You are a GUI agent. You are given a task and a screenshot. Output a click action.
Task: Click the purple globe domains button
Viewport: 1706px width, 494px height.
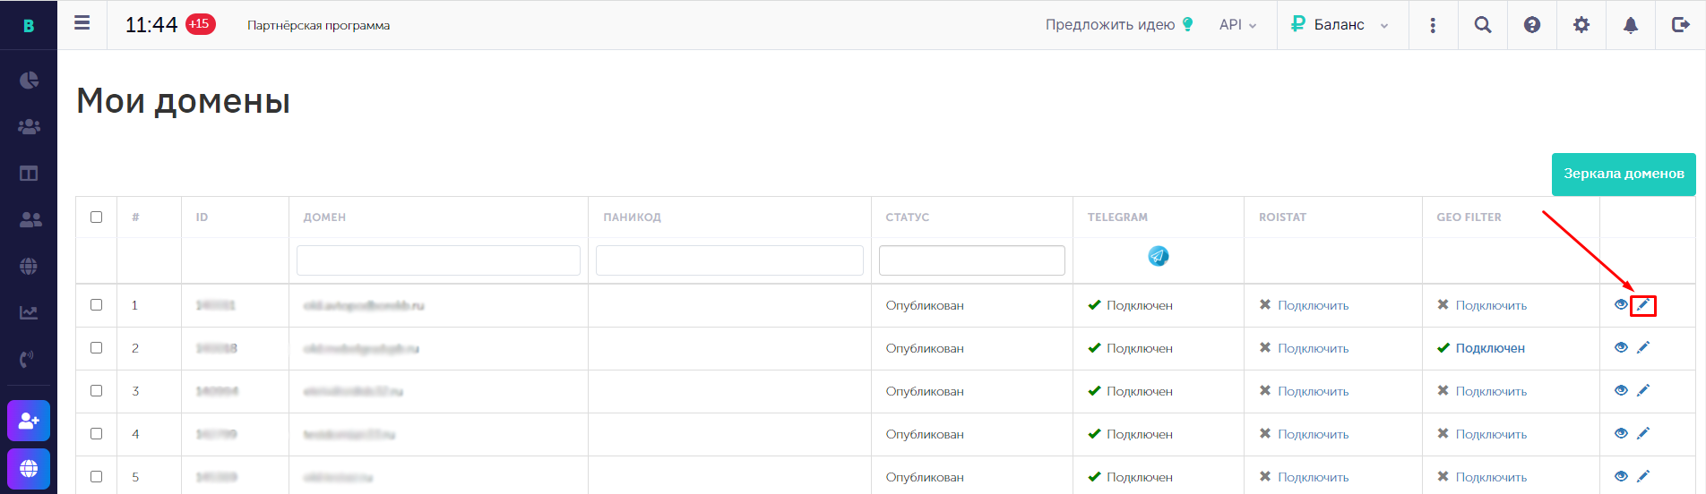(29, 469)
